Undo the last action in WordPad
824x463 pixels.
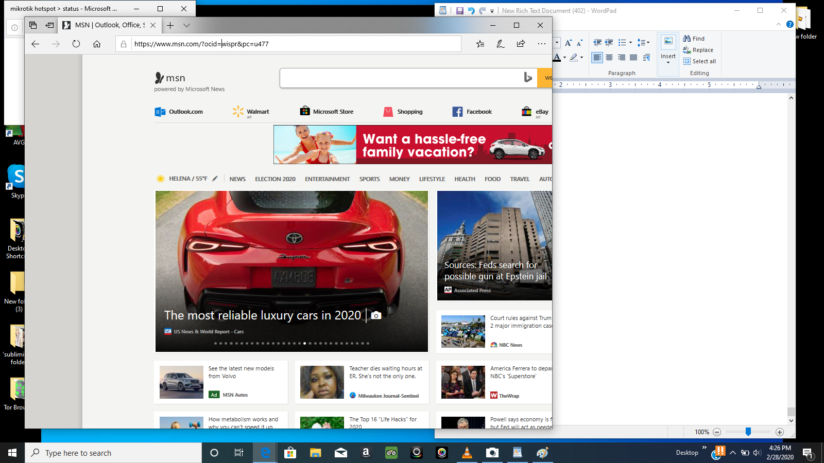(471, 11)
